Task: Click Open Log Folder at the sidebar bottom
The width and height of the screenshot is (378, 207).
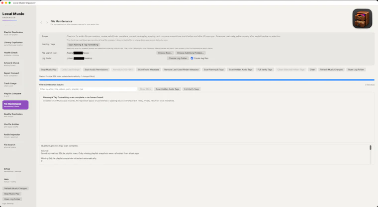Action: point(12,199)
